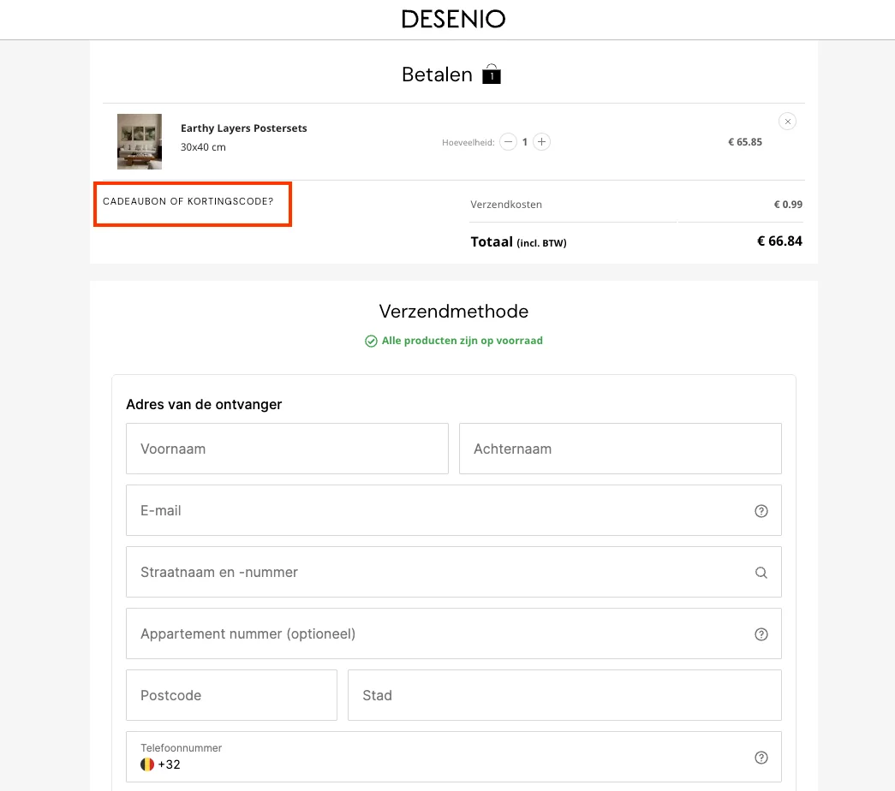Click the magnifier in the street name field
895x791 pixels.
pyautogui.click(x=761, y=572)
